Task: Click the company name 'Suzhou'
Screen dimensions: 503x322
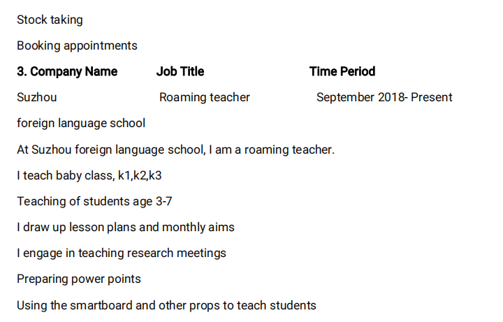Action: tap(37, 97)
